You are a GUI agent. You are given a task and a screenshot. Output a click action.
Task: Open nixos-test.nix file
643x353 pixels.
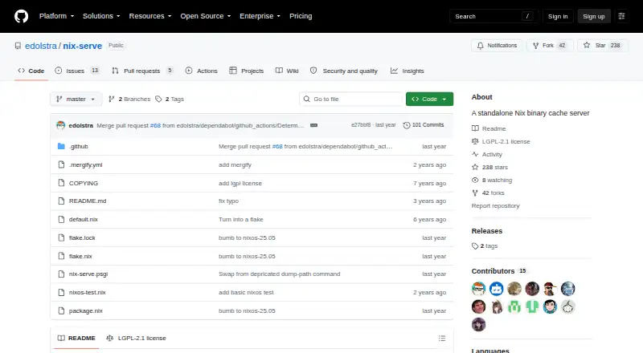(88, 292)
